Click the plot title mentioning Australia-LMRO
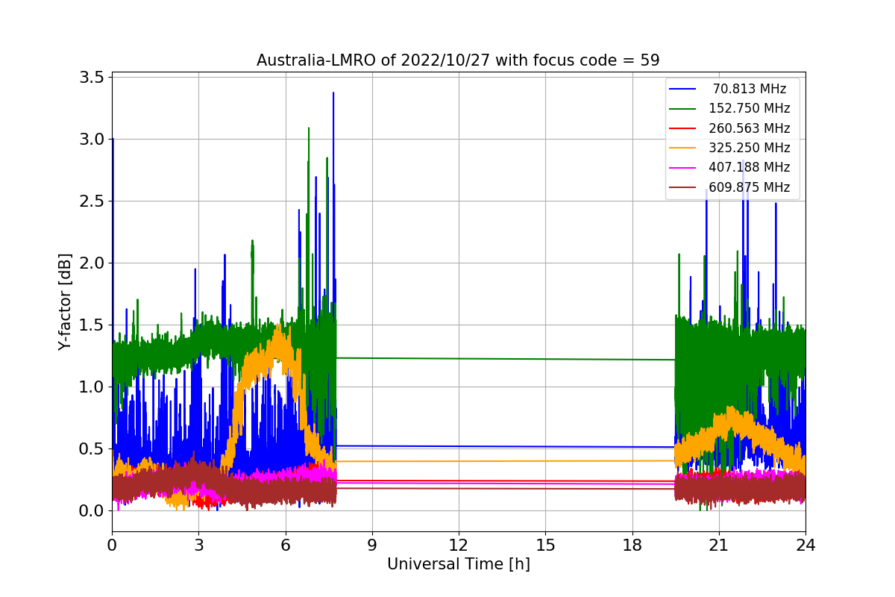The width and height of the screenshot is (895, 597). (458, 60)
